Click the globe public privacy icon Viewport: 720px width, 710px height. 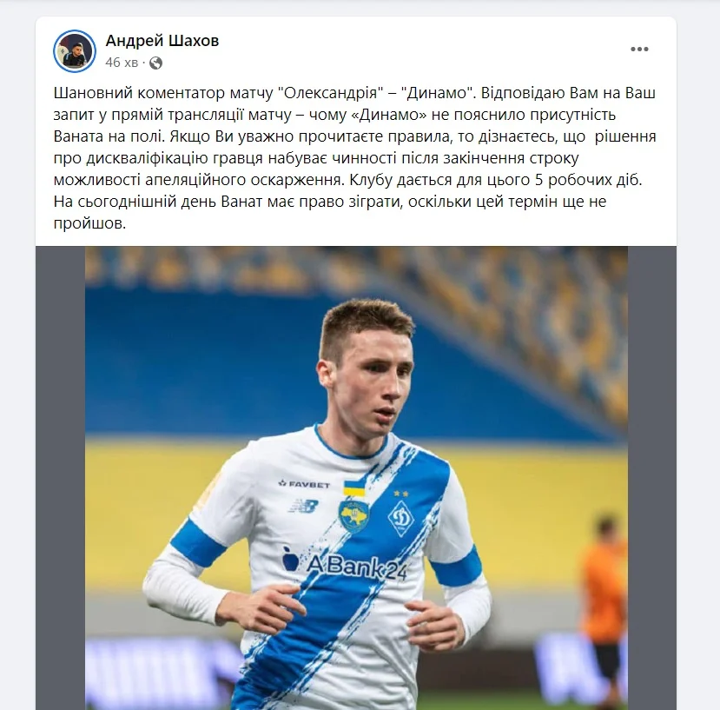(155, 63)
